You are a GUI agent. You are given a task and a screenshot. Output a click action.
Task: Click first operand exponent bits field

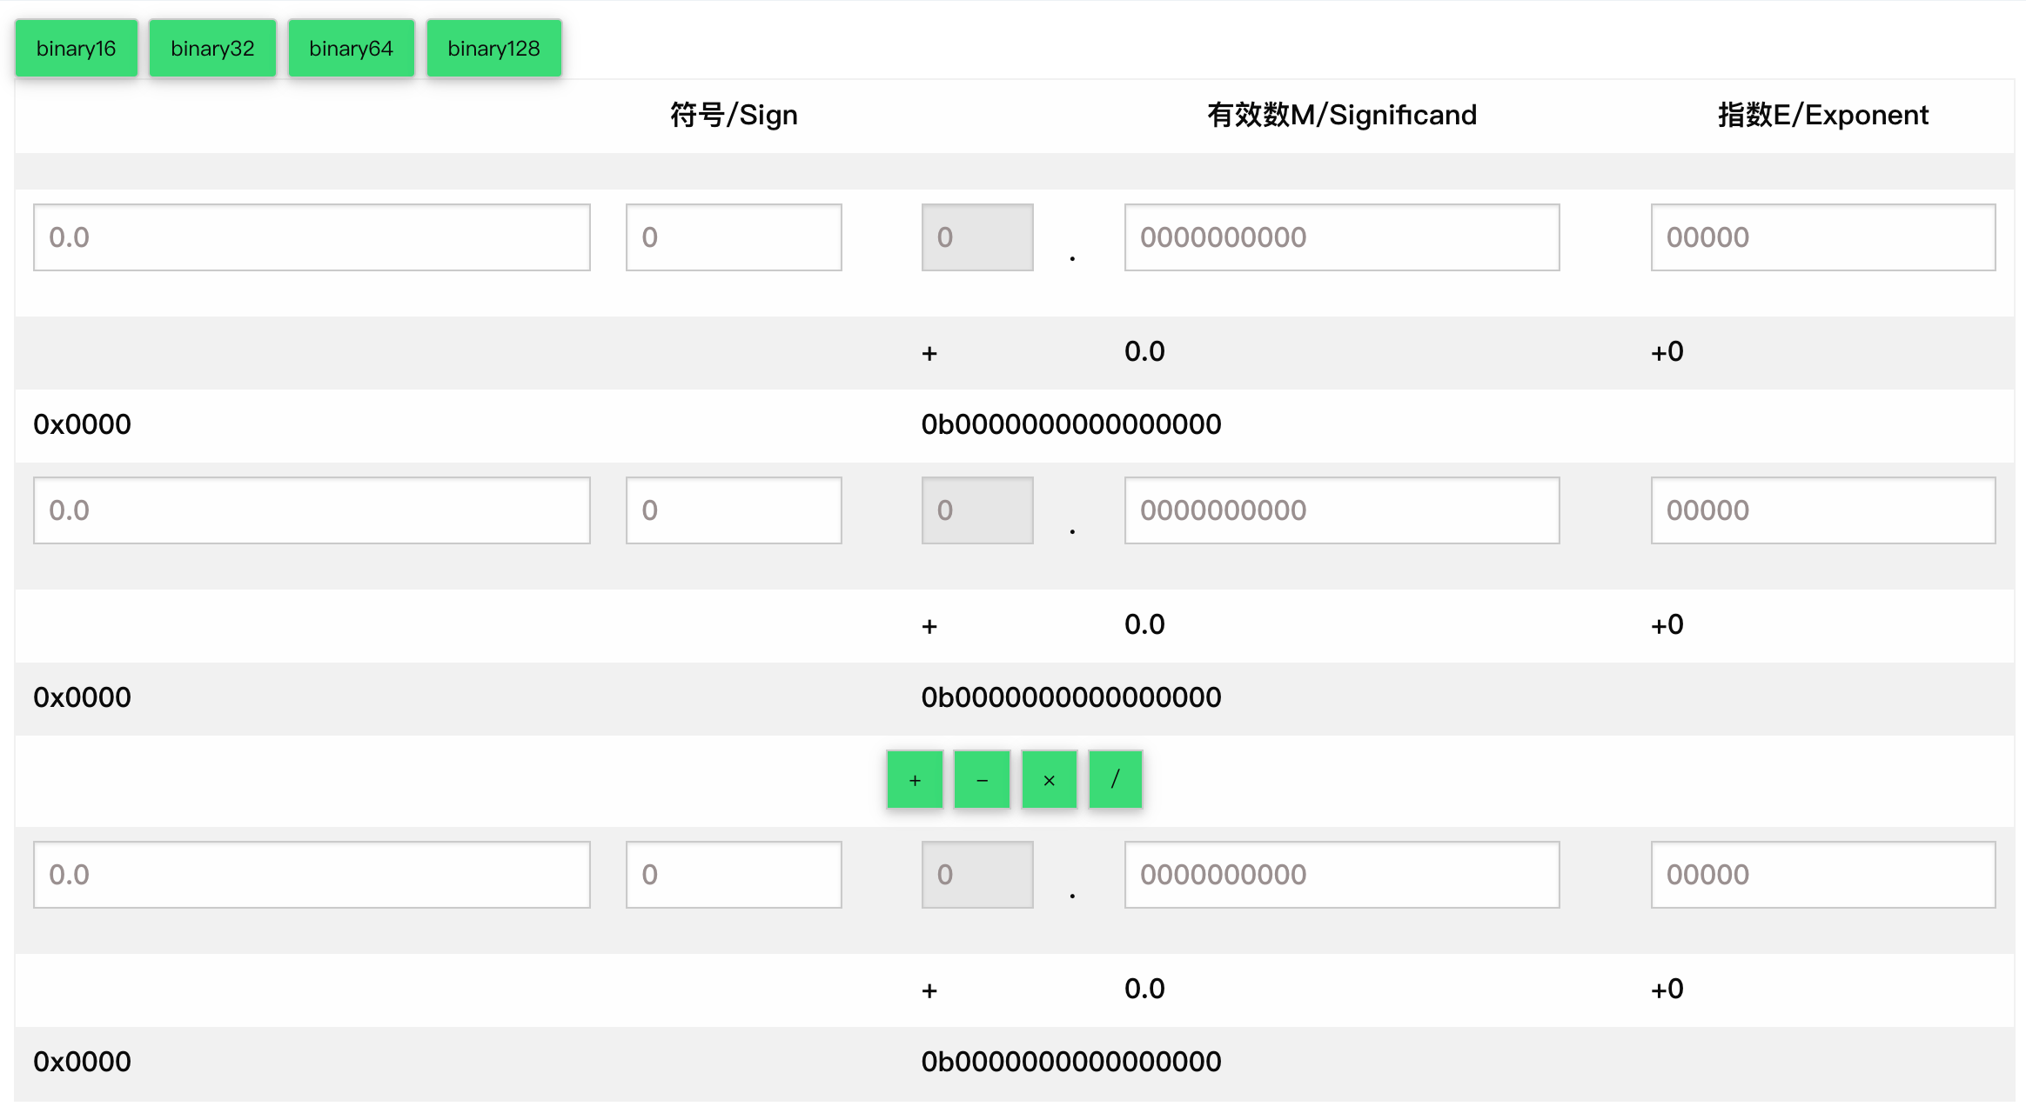1822,237
